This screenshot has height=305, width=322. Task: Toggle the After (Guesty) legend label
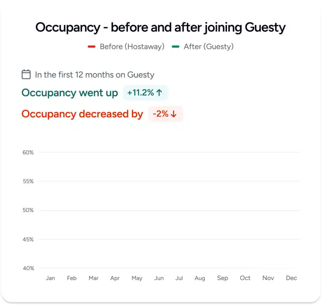coord(209,47)
